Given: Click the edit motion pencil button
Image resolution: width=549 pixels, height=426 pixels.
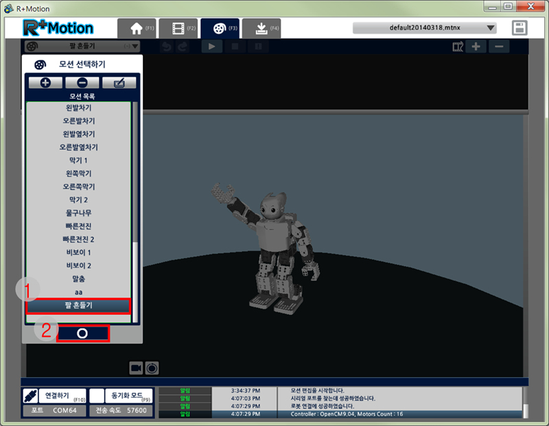Looking at the screenshot, I should coord(119,82).
